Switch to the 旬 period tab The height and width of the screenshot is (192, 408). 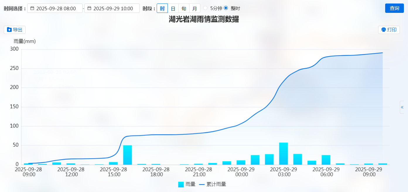184,8
